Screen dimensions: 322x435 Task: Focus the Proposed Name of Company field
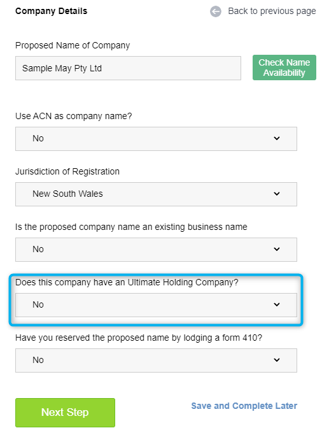128,68
